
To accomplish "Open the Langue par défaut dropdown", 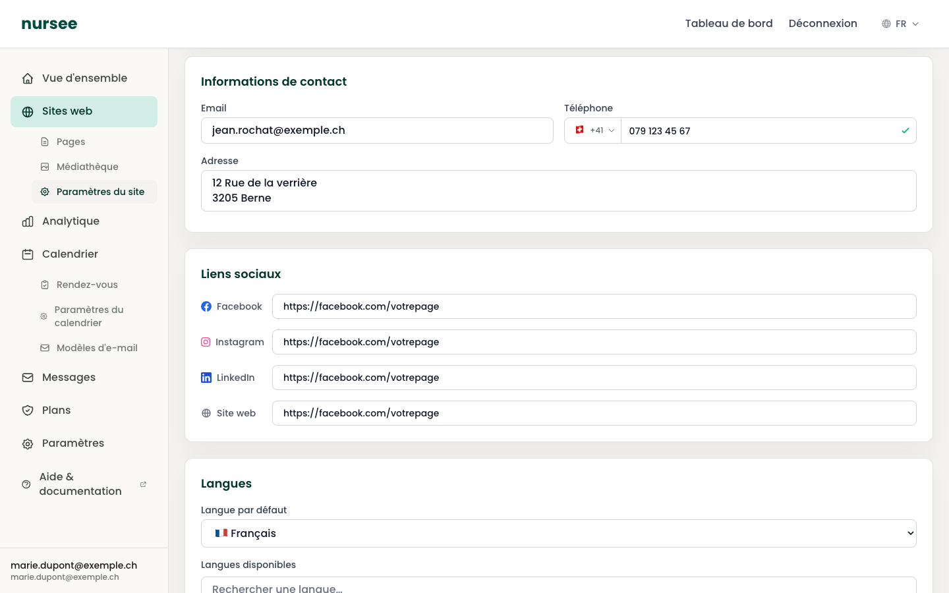I will click(559, 533).
